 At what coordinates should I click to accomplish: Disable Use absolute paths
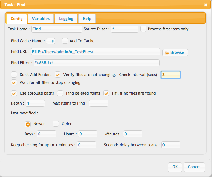point(14,93)
